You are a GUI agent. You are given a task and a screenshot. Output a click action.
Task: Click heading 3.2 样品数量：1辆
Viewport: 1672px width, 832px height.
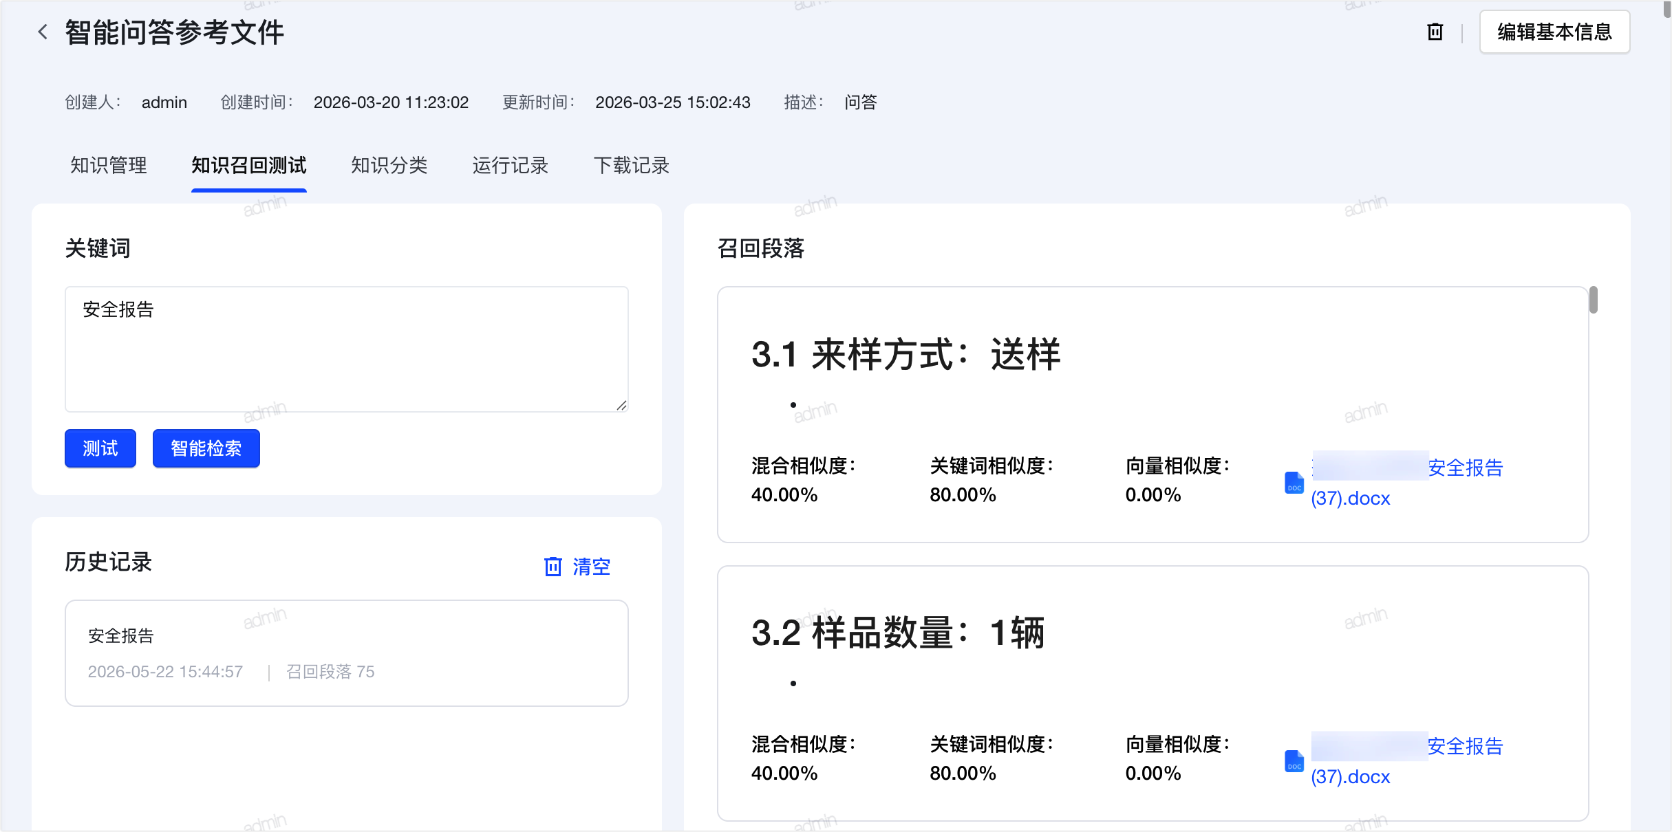click(898, 633)
